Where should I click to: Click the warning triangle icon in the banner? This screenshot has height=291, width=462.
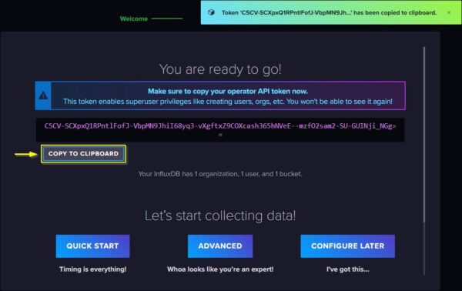[x=43, y=95]
